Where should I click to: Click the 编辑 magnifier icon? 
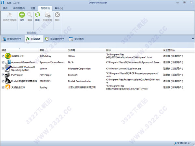click(x=30, y=15)
